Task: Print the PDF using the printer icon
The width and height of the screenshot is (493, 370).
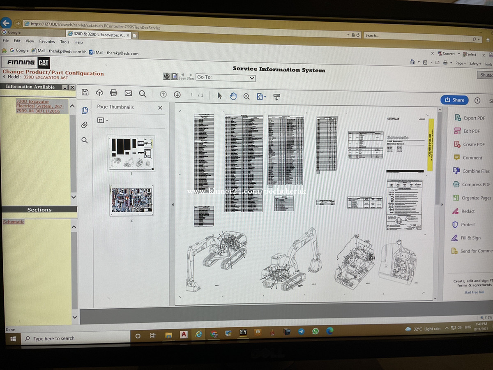Action: pyautogui.click(x=114, y=93)
